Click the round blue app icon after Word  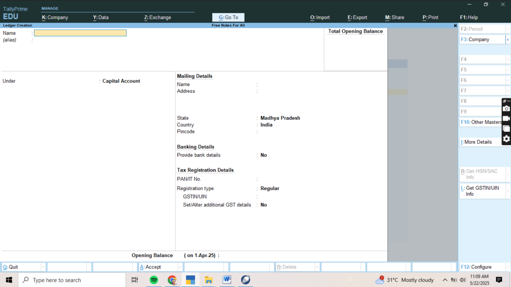click(246, 280)
